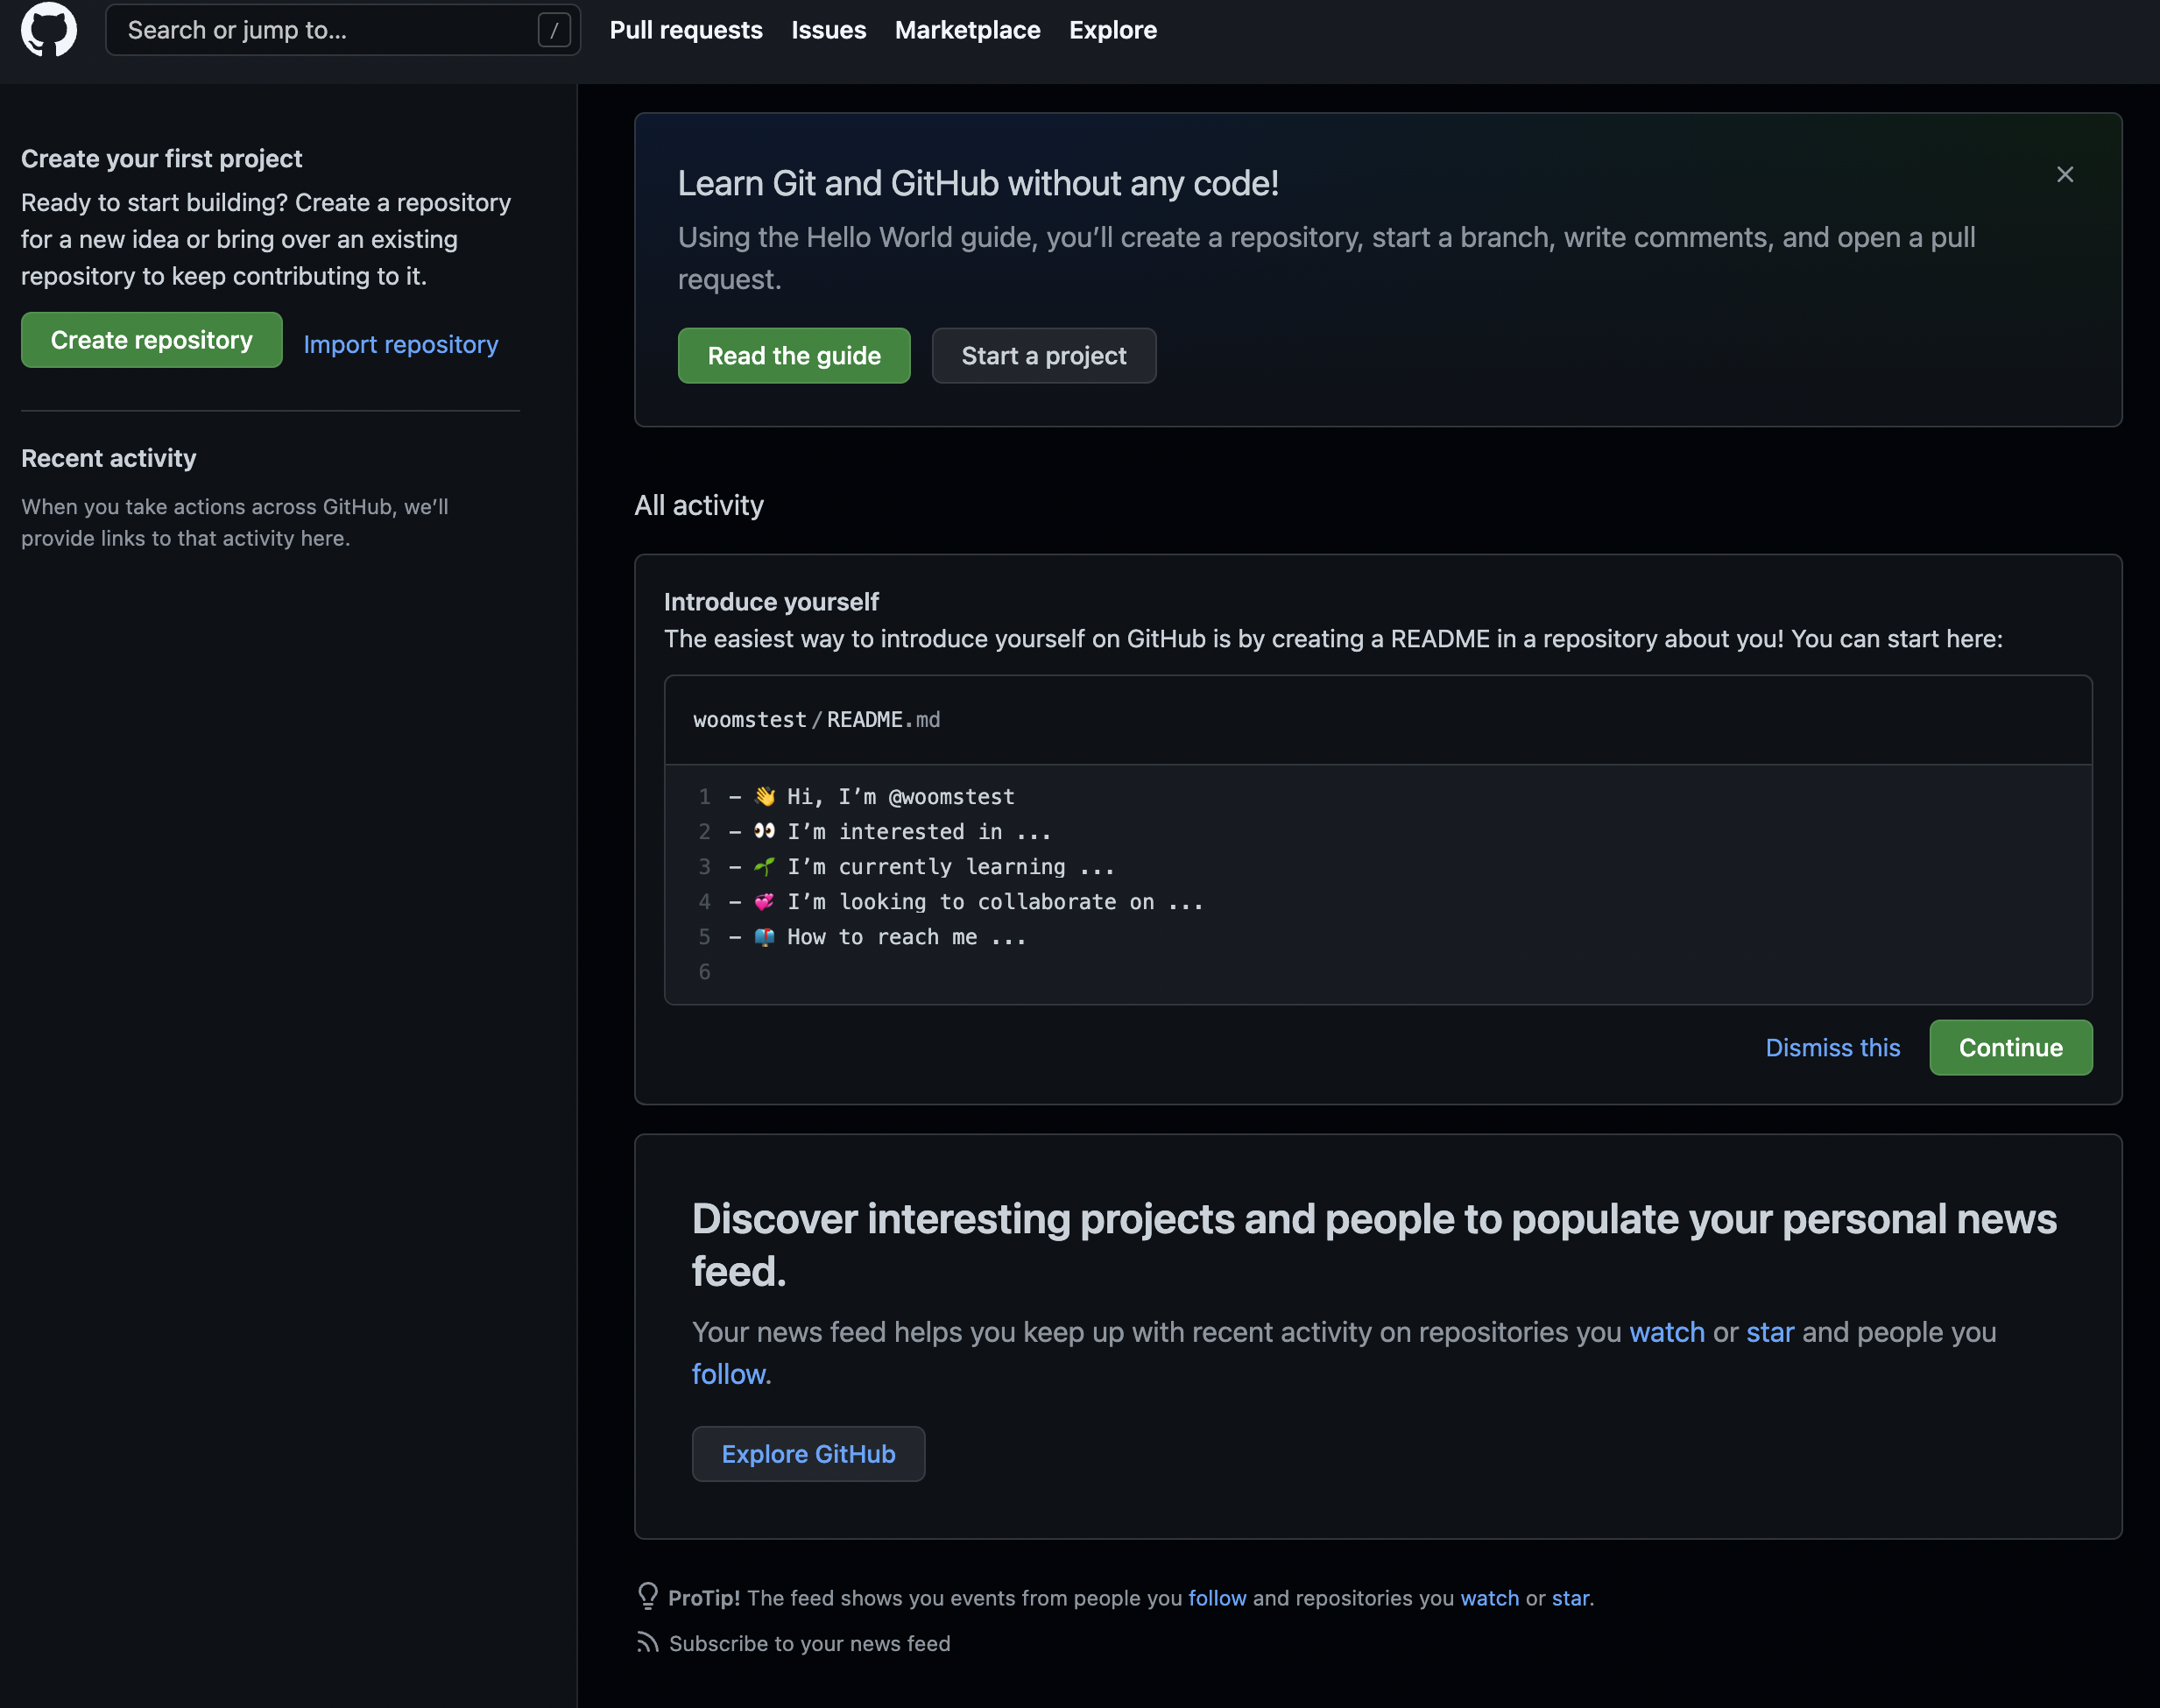
Task: Click the slash keyboard hint in search
Action: [554, 30]
